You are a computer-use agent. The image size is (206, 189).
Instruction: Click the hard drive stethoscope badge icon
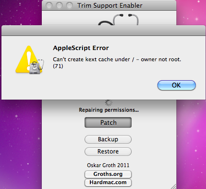pyautogui.click(x=36, y=67)
